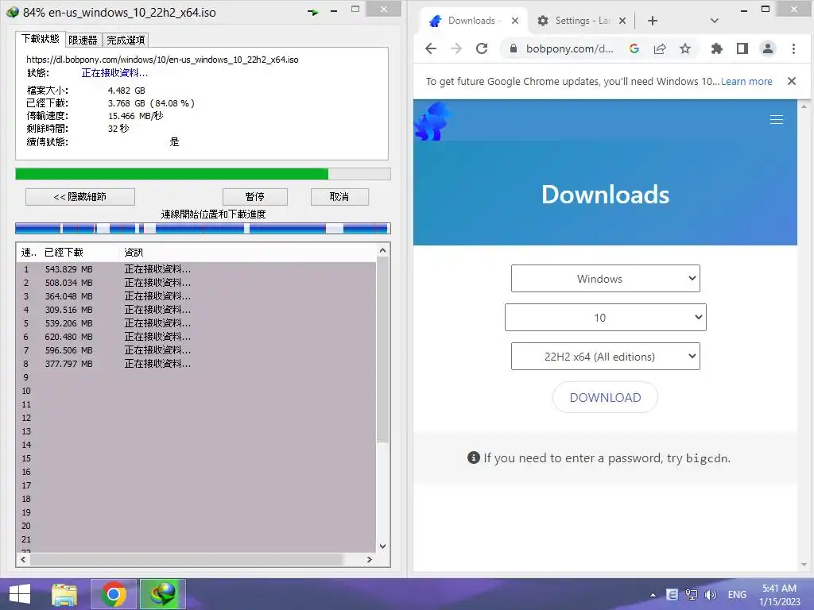Screen dimensions: 814x610
Task: Select the Settings browser tab
Action: point(581,21)
